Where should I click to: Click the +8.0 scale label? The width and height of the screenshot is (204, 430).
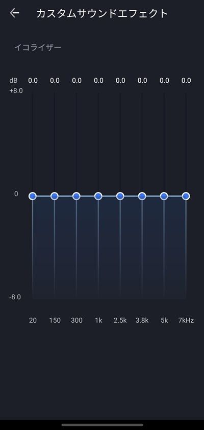(x=16, y=91)
